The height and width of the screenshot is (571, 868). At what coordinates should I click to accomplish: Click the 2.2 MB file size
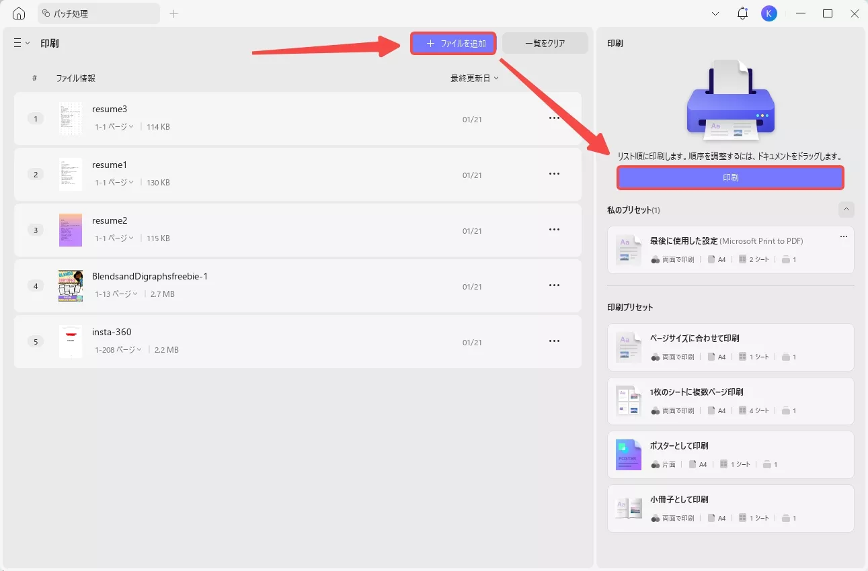(167, 350)
